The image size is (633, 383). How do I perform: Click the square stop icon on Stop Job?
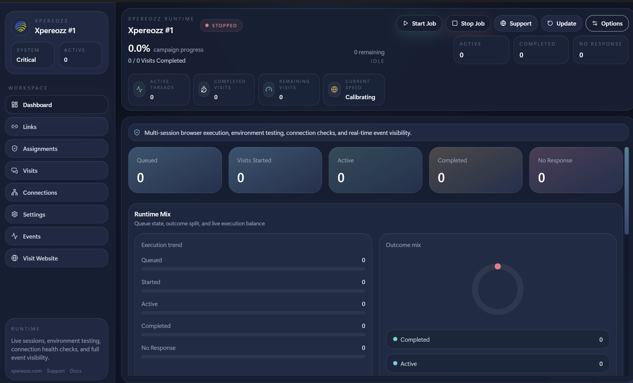[x=455, y=23]
